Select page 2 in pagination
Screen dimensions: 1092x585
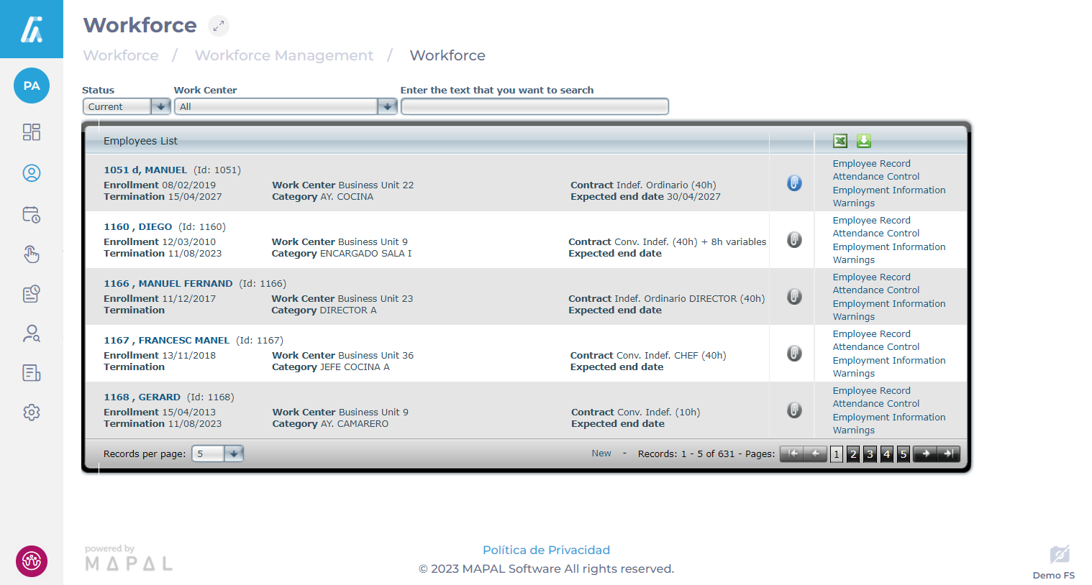[x=853, y=454]
